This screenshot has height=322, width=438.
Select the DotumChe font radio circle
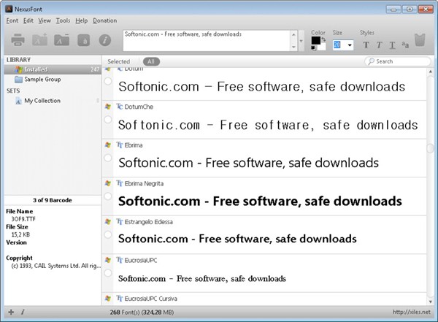pos(108,120)
